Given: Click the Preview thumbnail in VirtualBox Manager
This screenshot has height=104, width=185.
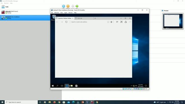Looking at the screenshot, I should [x=173, y=21].
